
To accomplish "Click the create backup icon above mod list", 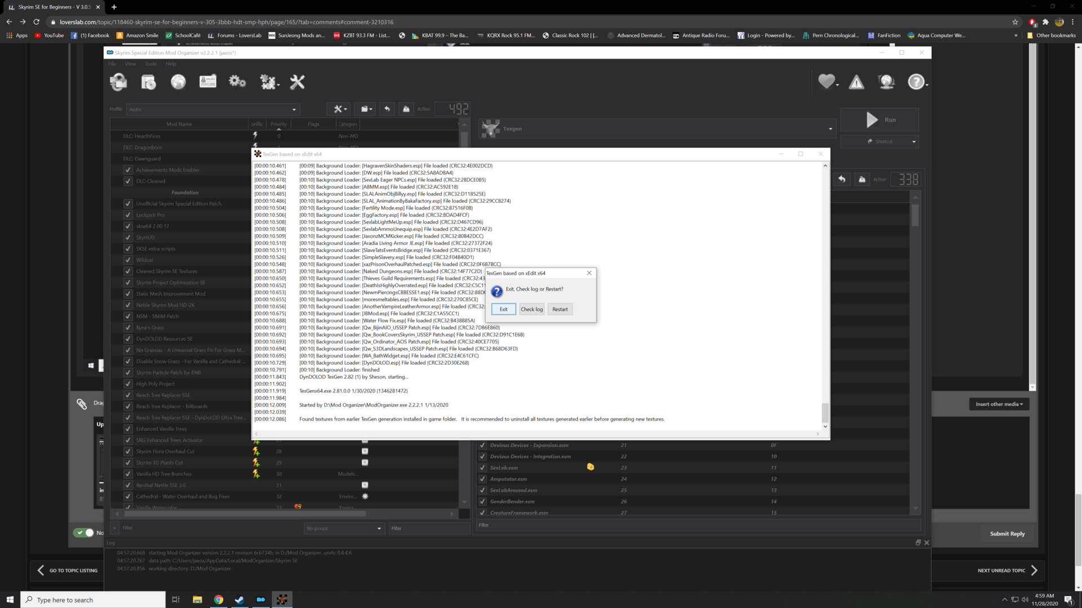I will point(406,109).
